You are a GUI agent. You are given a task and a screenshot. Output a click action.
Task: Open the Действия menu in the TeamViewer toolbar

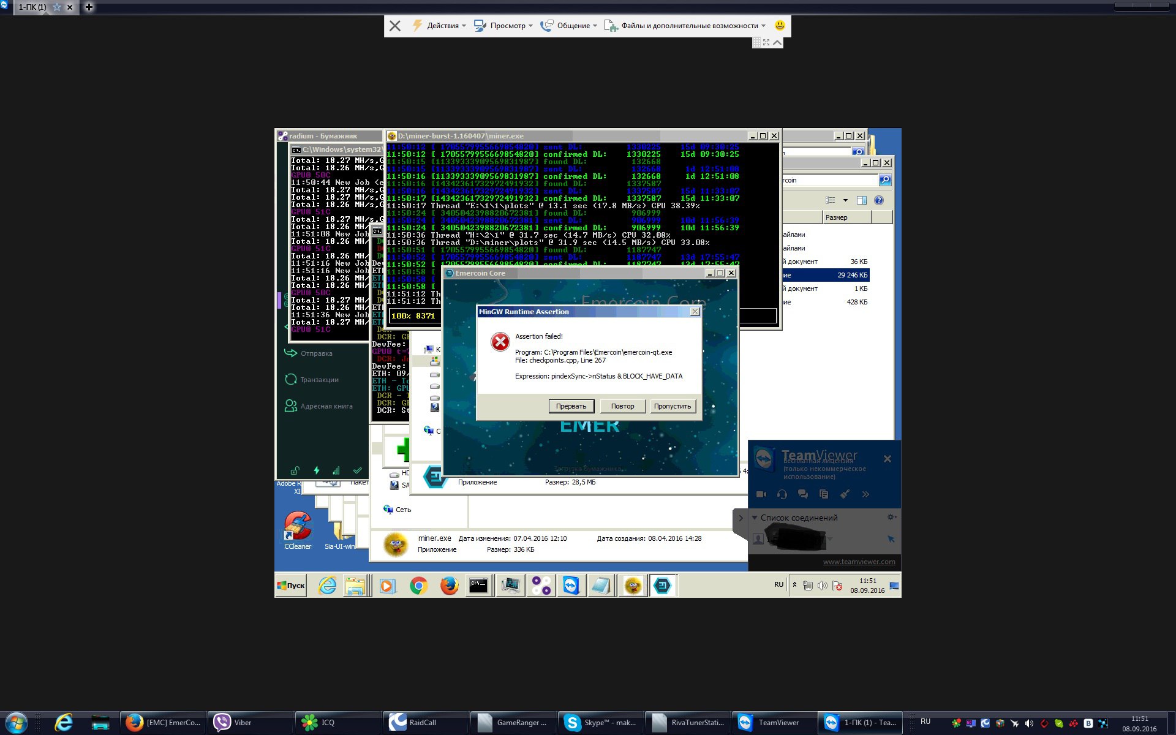(439, 26)
